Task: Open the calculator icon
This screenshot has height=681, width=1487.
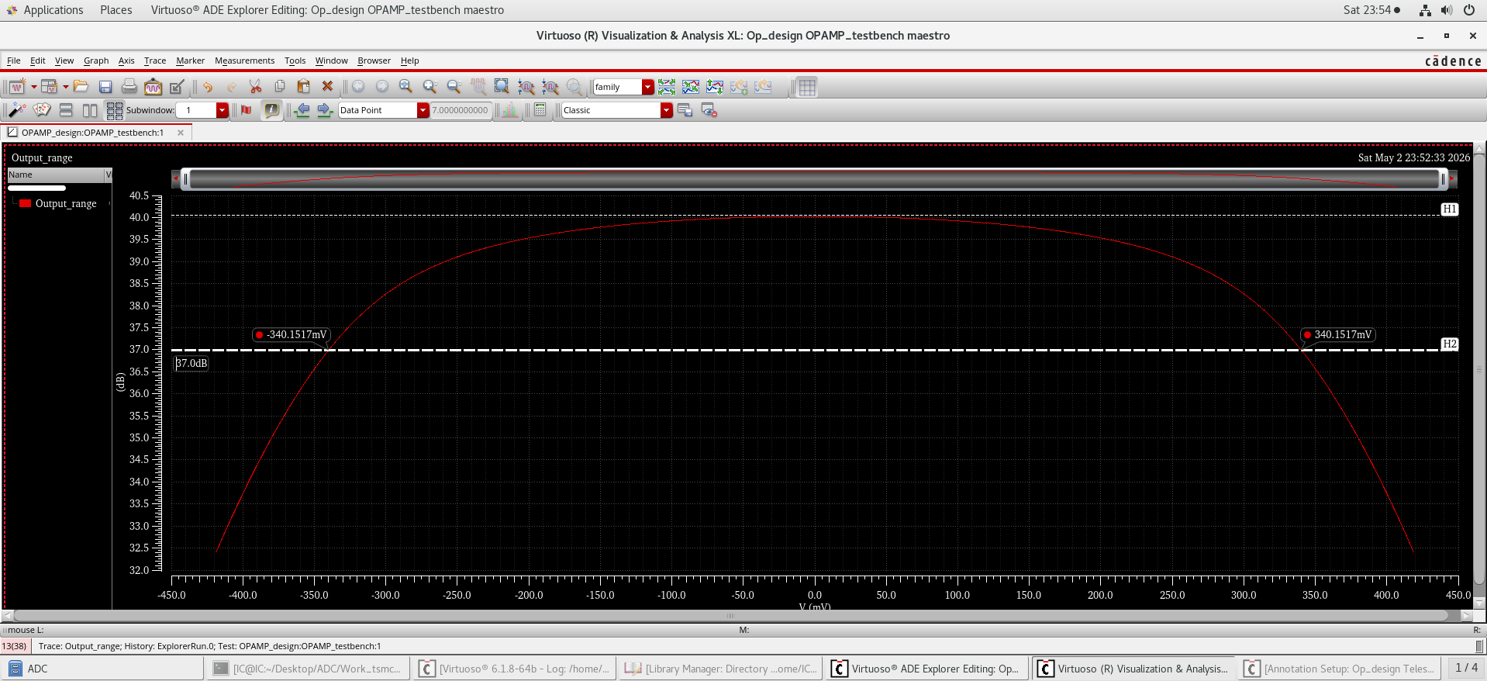Action: click(x=540, y=110)
